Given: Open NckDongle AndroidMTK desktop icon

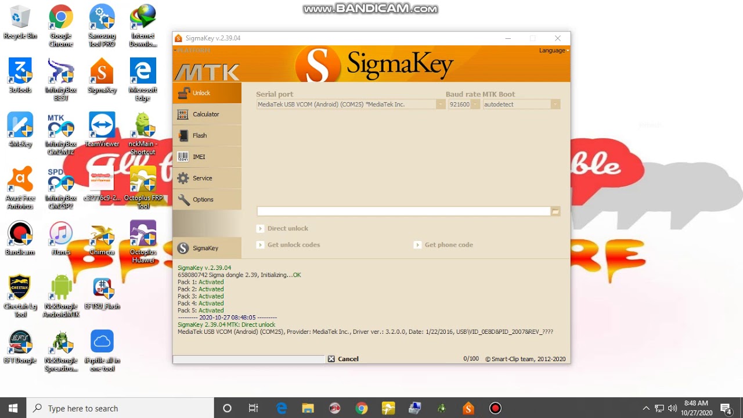Looking at the screenshot, I should click(61, 296).
